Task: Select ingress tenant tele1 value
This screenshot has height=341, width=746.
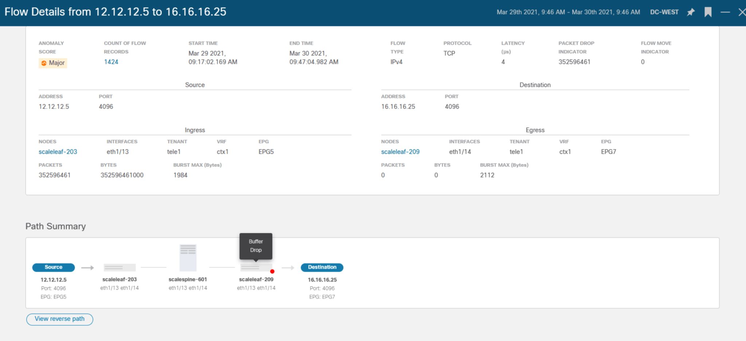Action: (x=174, y=152)
